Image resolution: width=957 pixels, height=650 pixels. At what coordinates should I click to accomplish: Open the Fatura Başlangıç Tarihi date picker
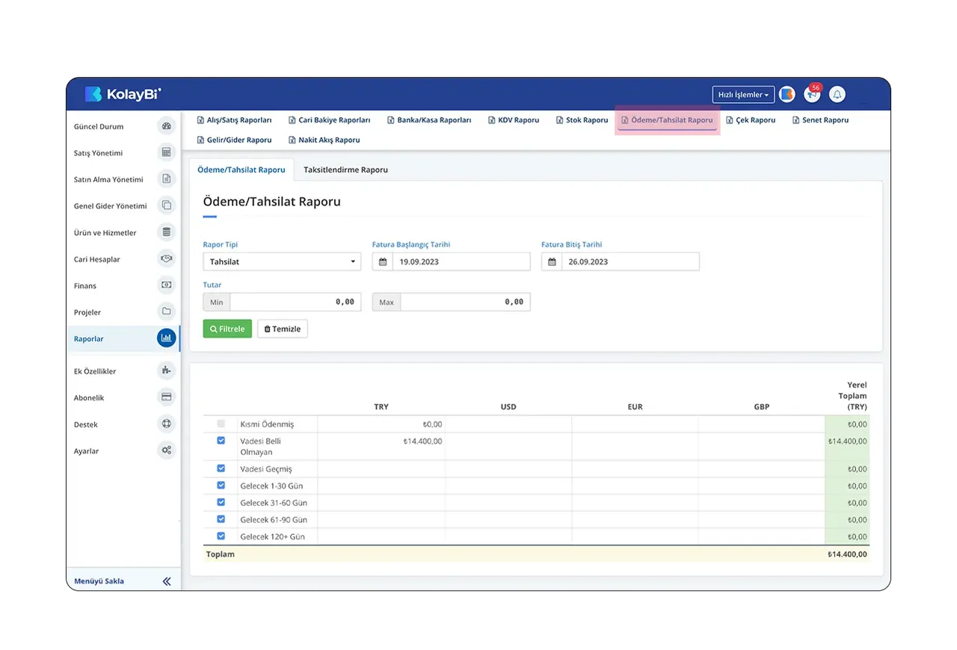pos(451,261)
